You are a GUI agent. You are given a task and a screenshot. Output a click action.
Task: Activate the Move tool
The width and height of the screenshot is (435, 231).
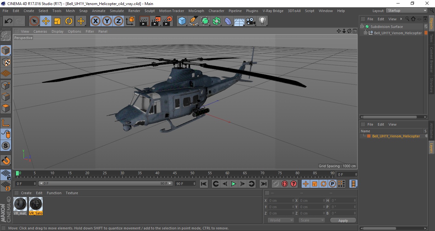[46, 21]
